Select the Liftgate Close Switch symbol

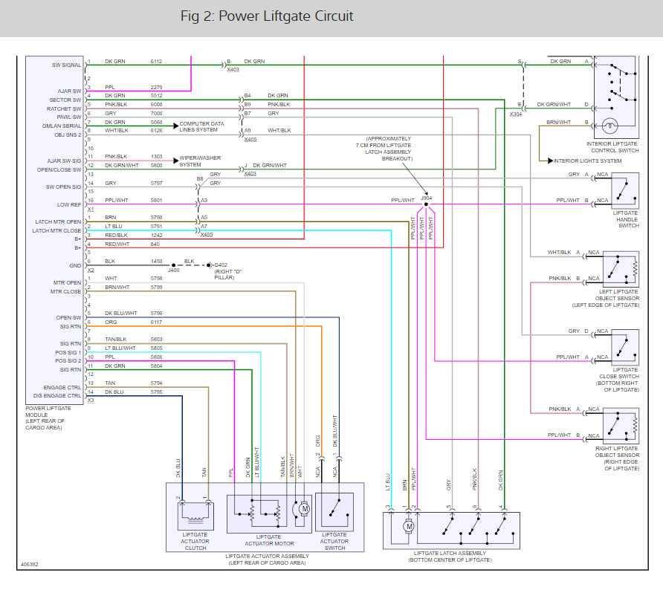[625, 348]
